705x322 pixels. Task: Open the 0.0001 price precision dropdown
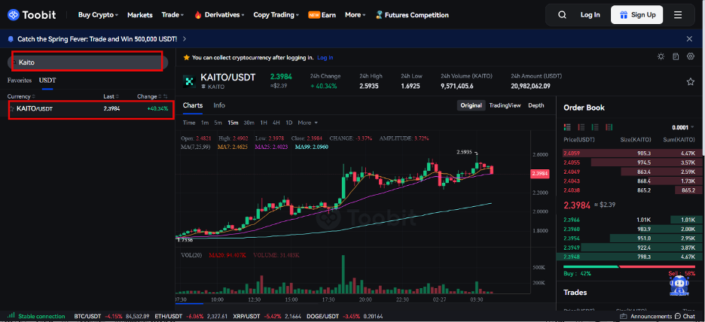pos(683,127)
